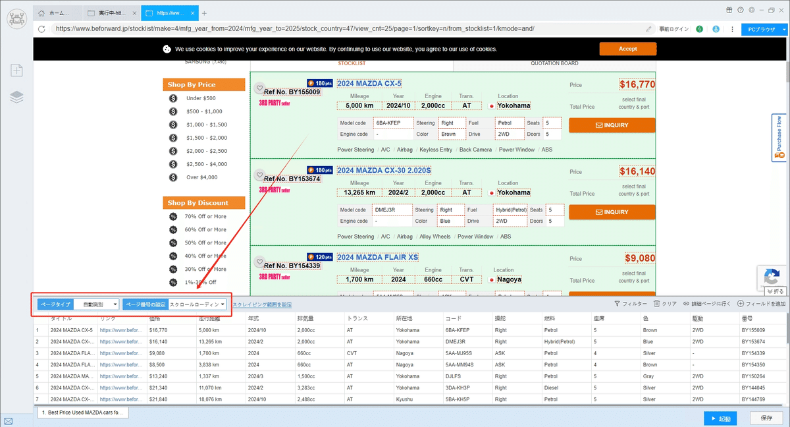The image size is (790, 427).
Task: Open the 2024 MAZDA CX-5 listing title
Action: [x=369, y=83]
